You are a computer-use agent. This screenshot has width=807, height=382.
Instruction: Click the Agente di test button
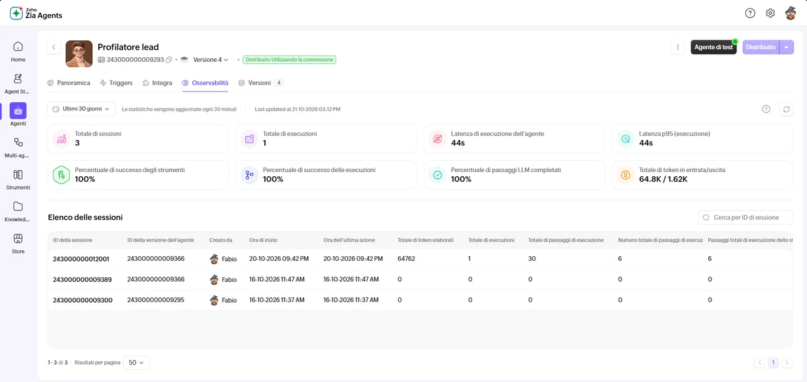[x=714, y=47]
